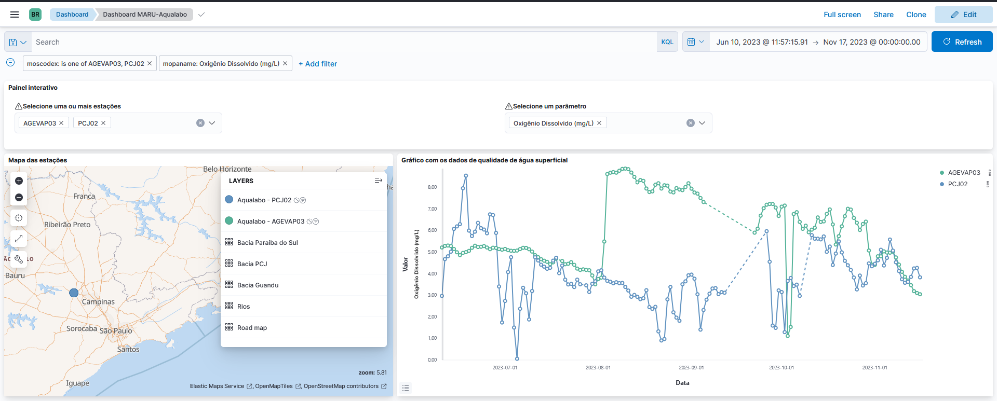Image resolution: width=997 pixels, height=401 pixels.
Task: Zoom out on the stations map
Action: [19, 198]
